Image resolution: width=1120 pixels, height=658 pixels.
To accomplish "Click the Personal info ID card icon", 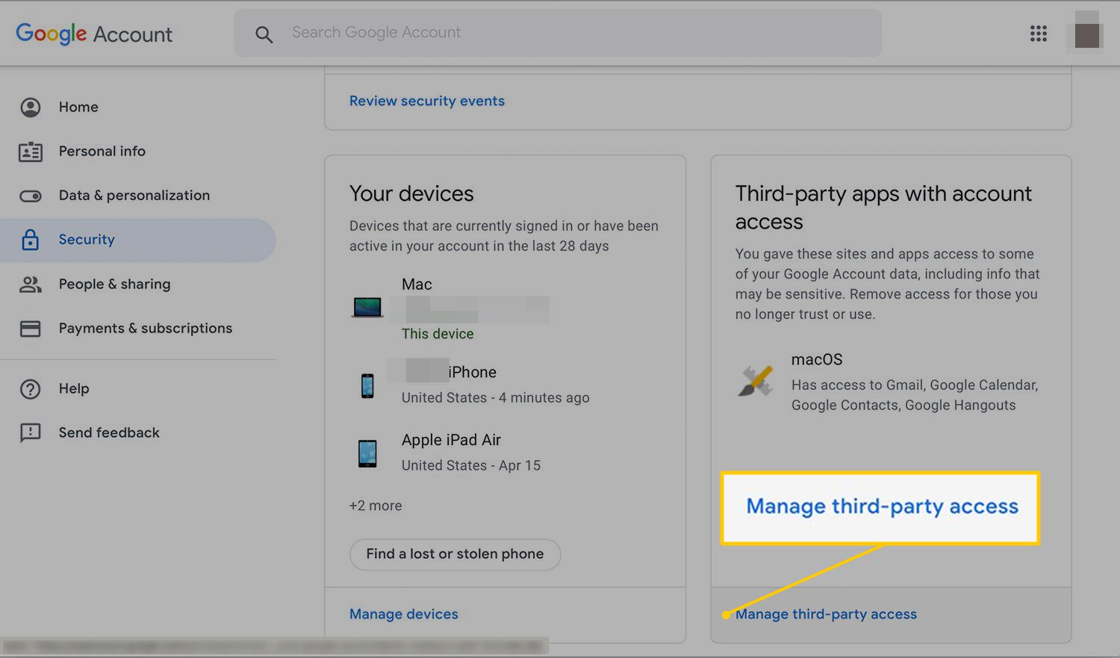I will point(31,152).
